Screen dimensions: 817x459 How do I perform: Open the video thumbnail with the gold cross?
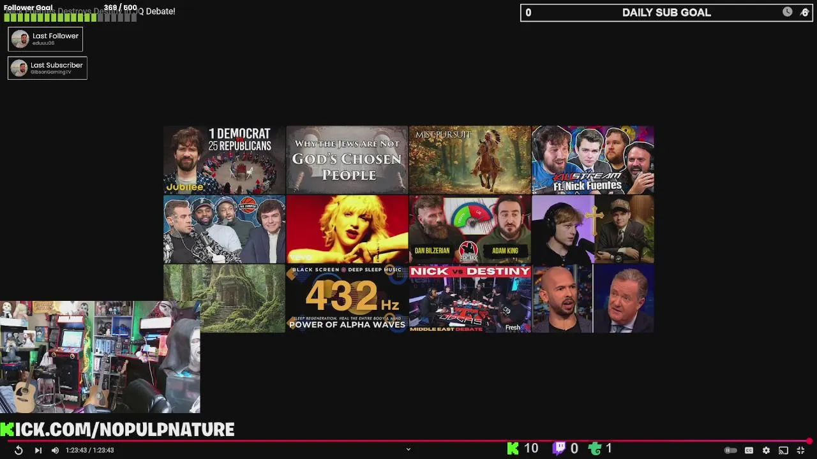click(x=593, y=229)
